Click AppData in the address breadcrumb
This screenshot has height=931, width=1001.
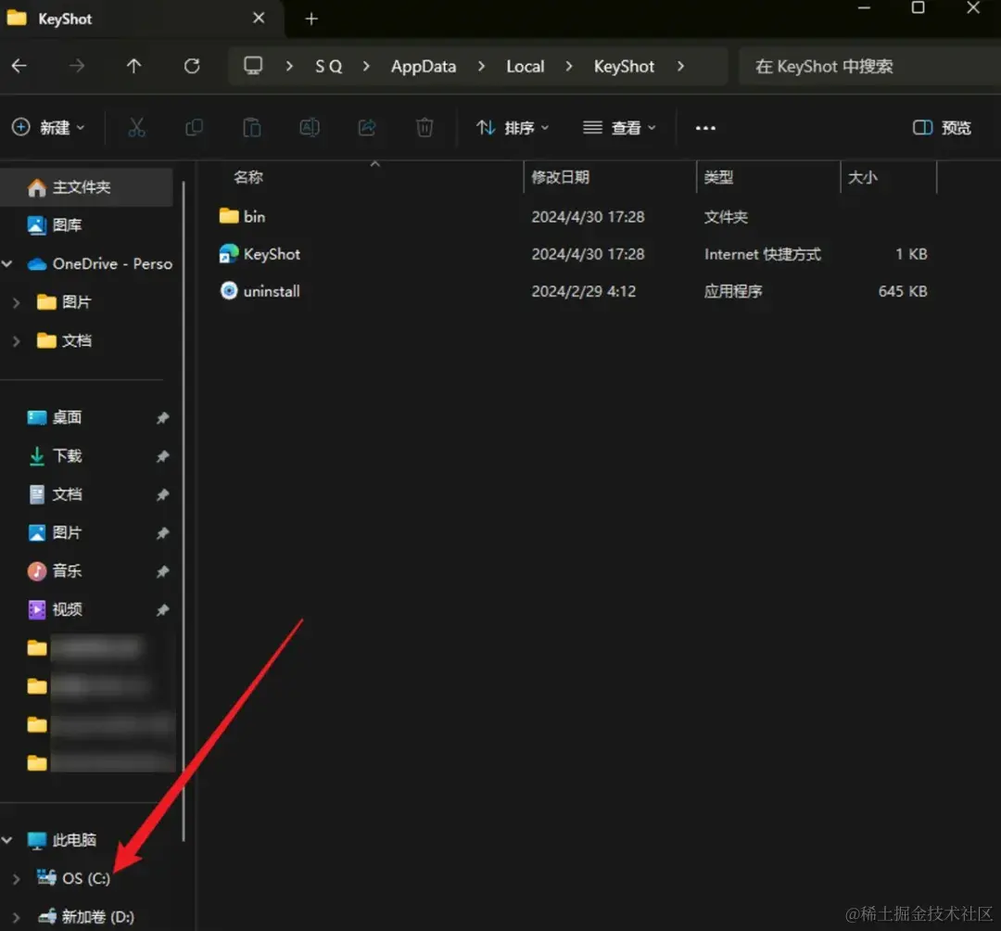coord(424,66)
